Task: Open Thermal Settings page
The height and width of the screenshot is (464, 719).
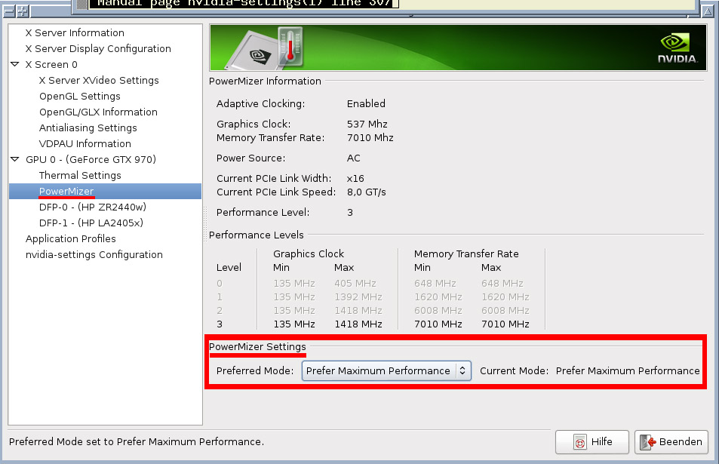Action: coord(80,175)
